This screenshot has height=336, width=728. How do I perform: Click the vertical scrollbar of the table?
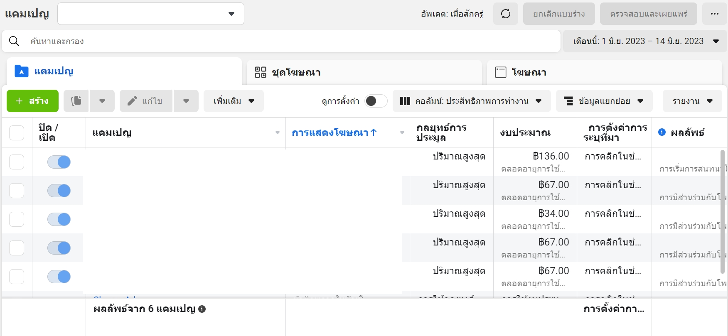click(722, 212)
